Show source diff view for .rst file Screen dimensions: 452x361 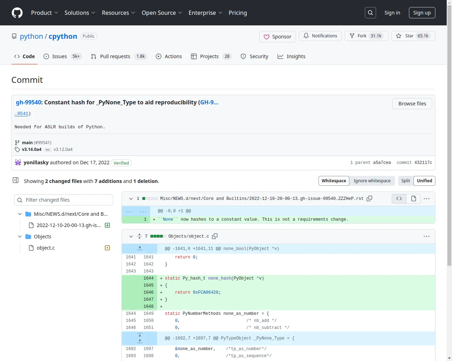point(399,198)
